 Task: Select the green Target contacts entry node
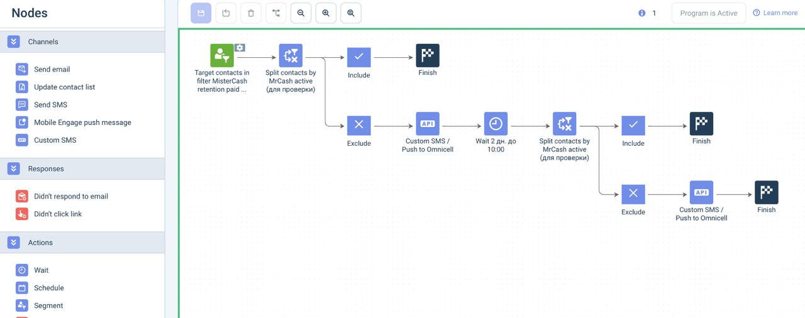(x=222, y=55)
